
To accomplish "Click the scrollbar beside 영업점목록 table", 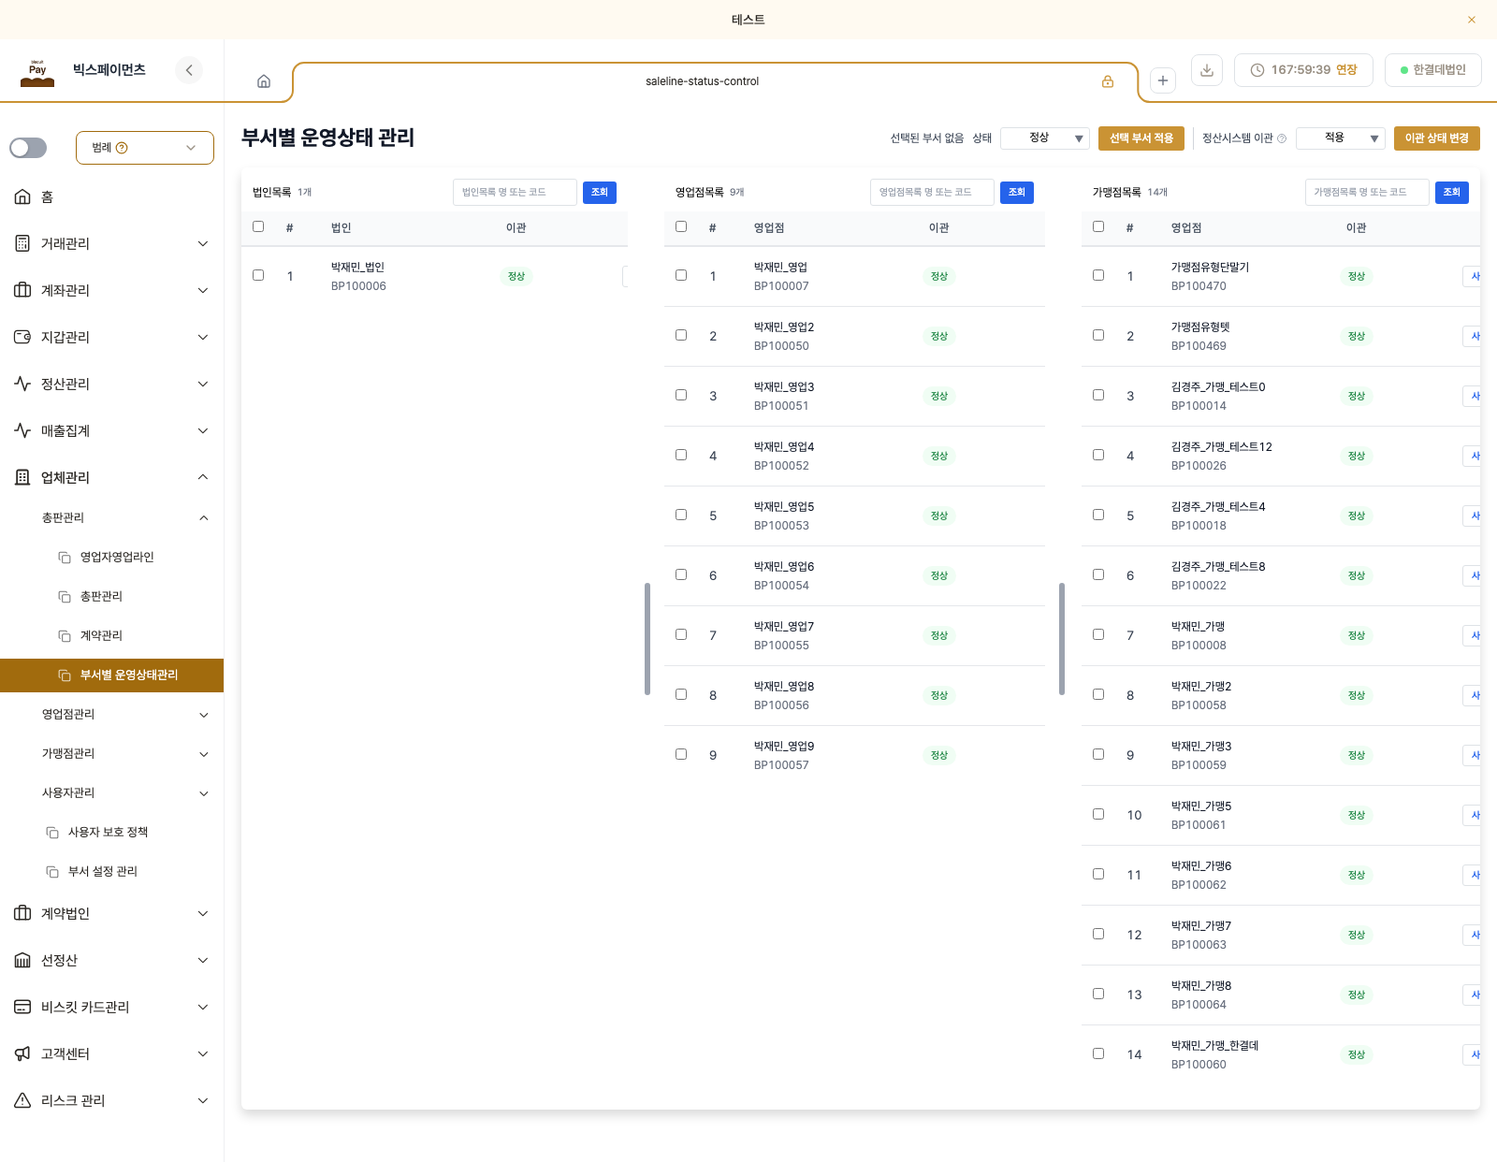I will [x=1062, y=639].
